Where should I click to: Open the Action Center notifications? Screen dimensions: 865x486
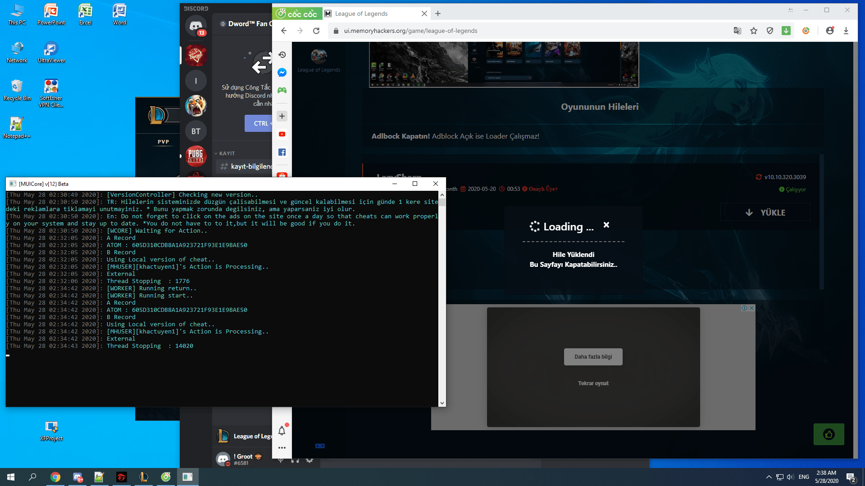(851, 477)
